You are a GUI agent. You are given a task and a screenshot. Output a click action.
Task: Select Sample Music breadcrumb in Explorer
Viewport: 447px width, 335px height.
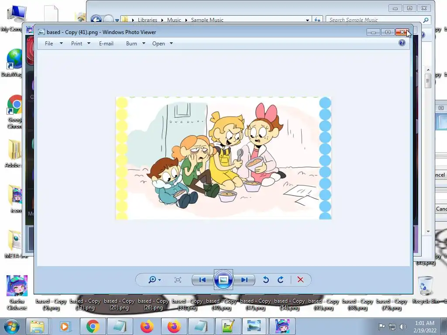(207, 20)
